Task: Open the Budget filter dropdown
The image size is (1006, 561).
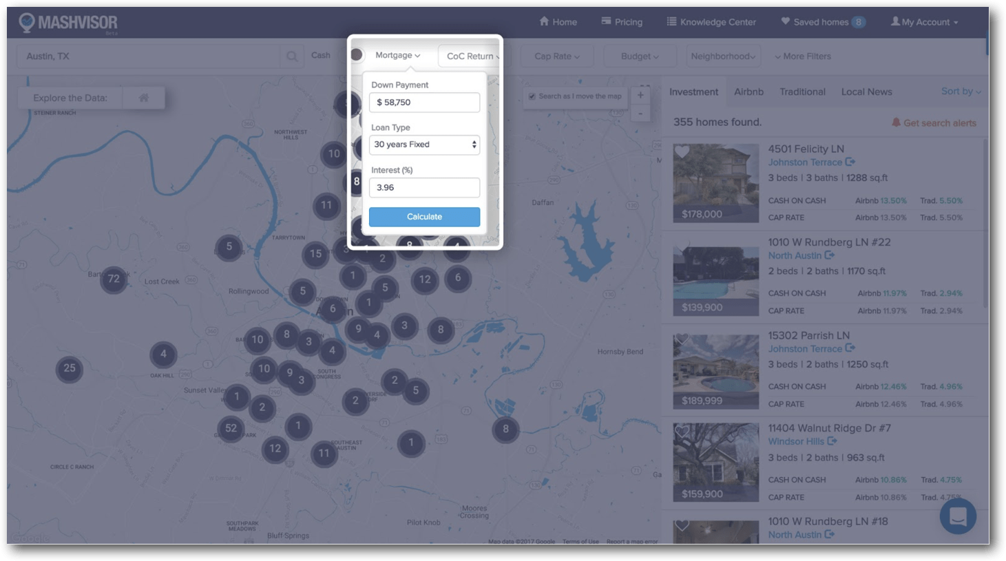Action: [x=640, y=56]
